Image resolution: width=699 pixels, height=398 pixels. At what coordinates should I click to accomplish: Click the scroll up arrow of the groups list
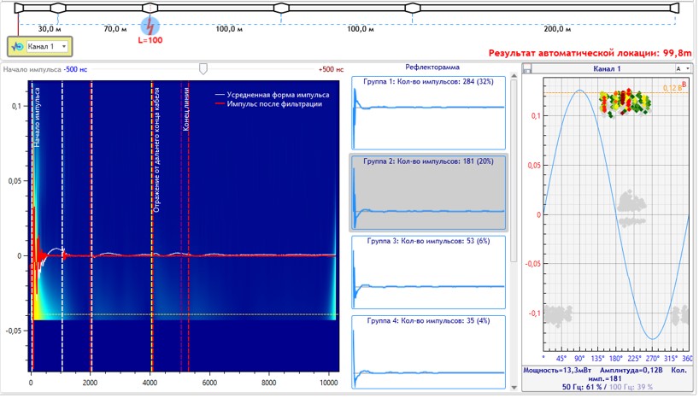coord(514,84)
